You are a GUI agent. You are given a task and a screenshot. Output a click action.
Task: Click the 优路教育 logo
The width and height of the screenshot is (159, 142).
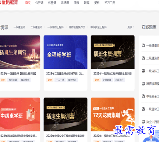coord(9,2)
